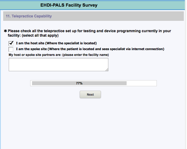
Task: Click the gray section header bar
Action: (x=119, y=16)
